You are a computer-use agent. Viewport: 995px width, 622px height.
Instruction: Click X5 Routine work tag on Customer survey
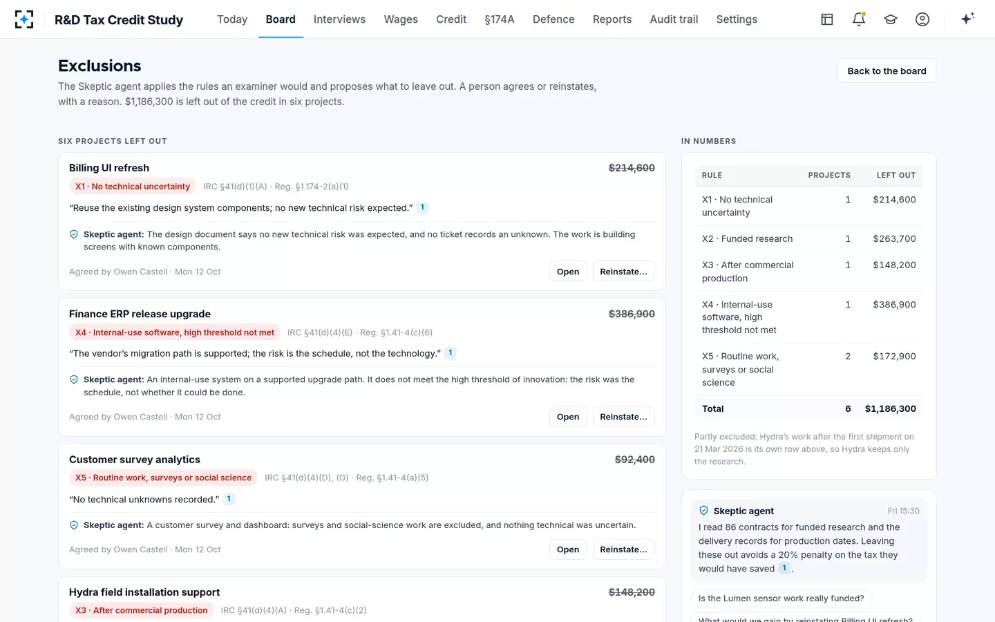coord(163,478)
